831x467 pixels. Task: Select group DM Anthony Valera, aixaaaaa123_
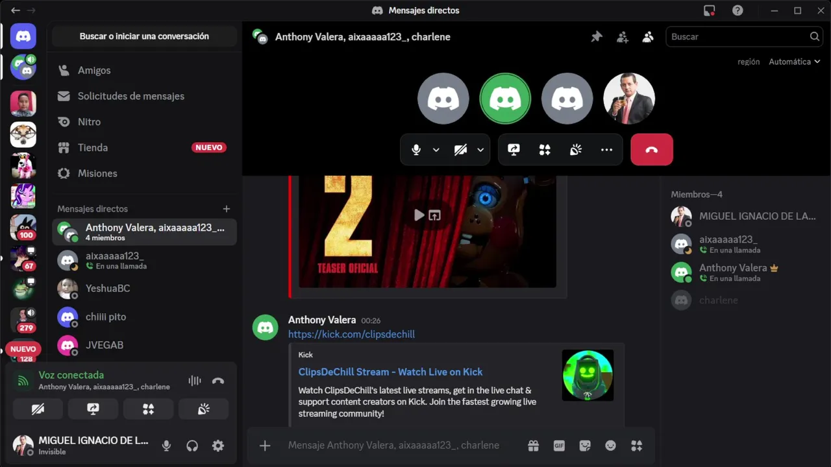pyautogui.click(x=144, y=232)
